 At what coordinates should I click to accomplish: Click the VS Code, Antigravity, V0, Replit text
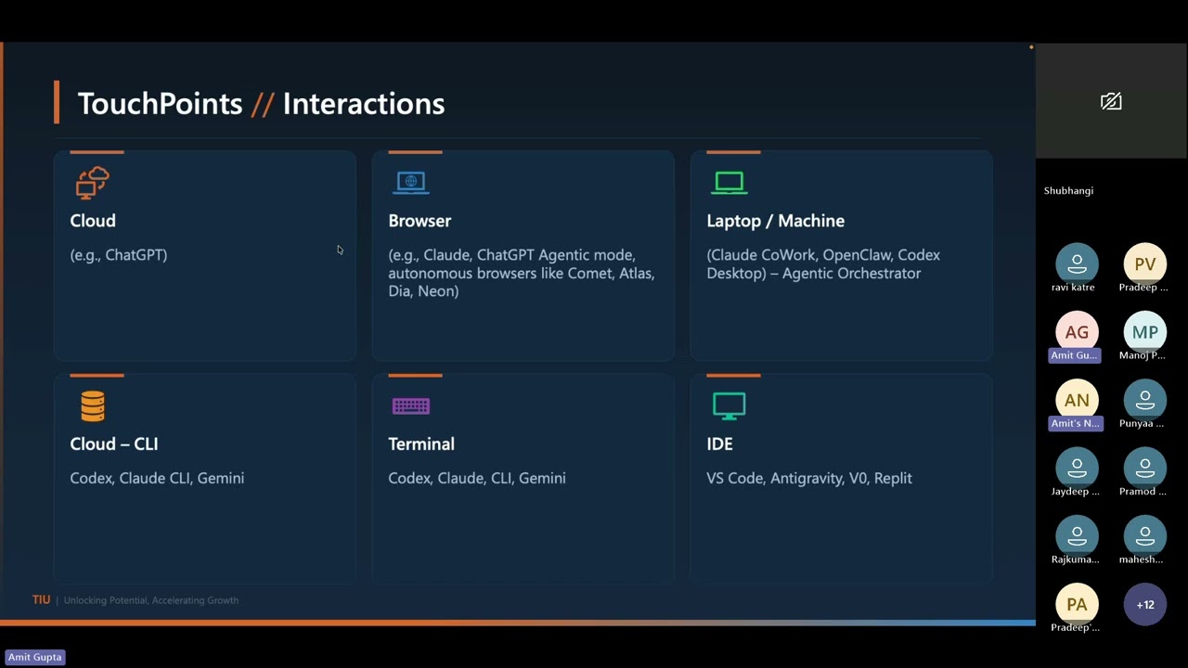tap(809, 478)
